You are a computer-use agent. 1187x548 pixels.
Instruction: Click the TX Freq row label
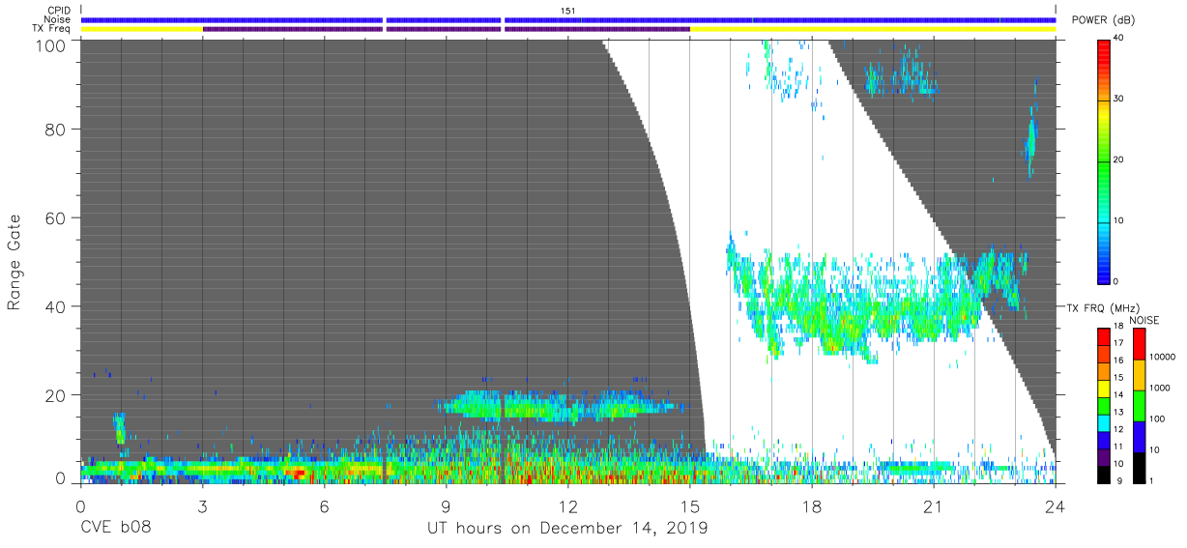pos(51,29)
